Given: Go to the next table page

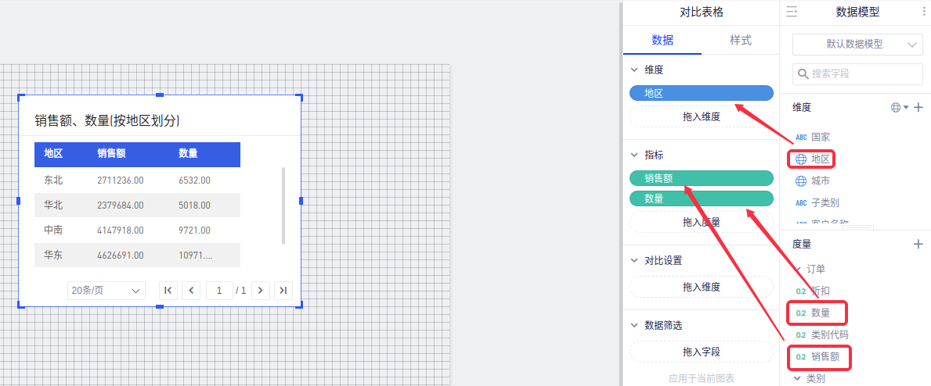Looking at the screenshot, I should (x=261, y=290).
